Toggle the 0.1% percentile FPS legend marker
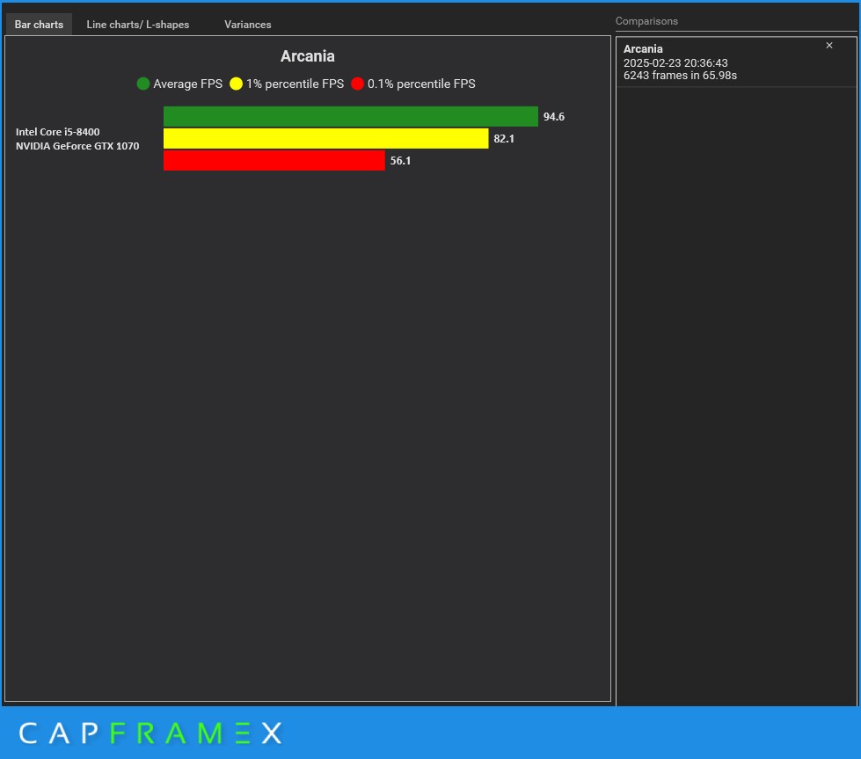The image size is (861, 759). coord(357,84)
